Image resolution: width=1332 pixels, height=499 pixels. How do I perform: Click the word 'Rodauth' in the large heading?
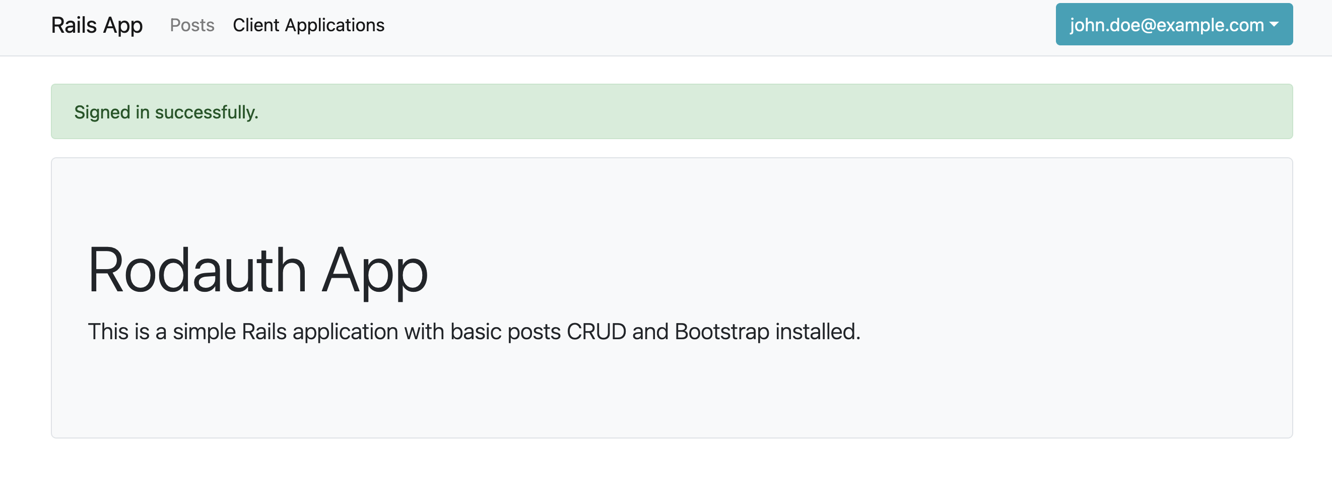pyautogui.click(x=197, y=271)
